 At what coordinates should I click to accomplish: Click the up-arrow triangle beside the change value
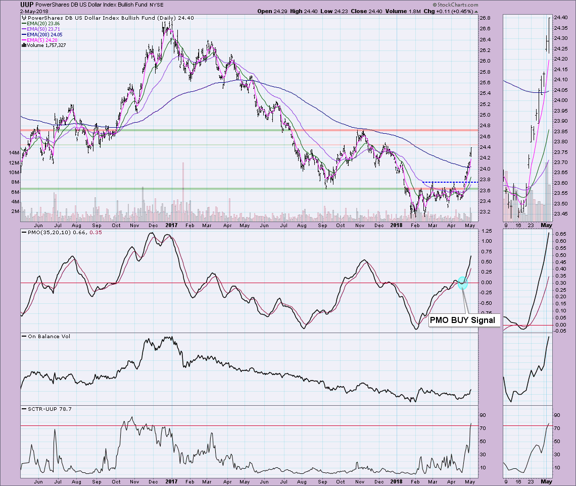[476, 12]
